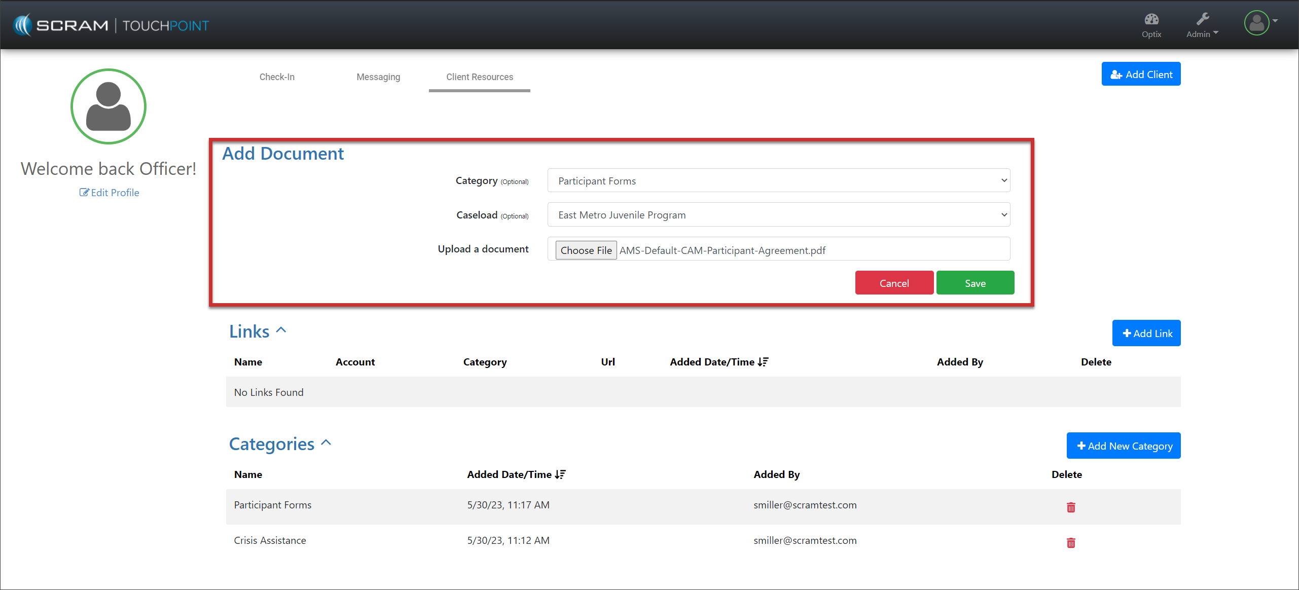Click the Add New Category button

point(1124,446)
